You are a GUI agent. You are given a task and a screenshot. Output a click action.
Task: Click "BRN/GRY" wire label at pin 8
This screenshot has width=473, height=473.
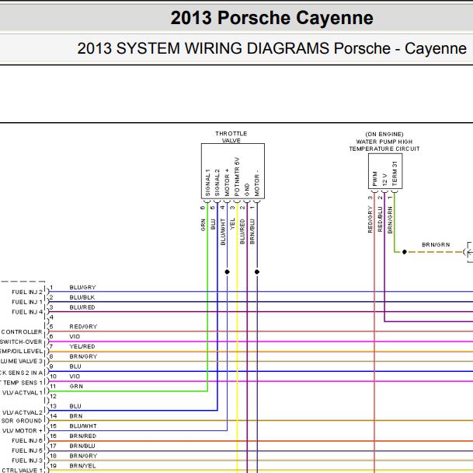(x=83, y=356)
